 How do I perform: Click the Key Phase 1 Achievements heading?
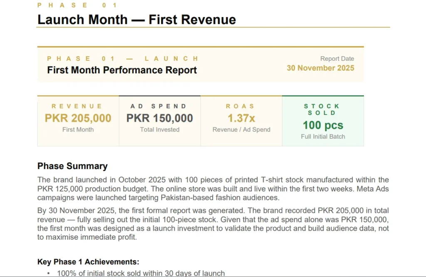pos(88,262)
